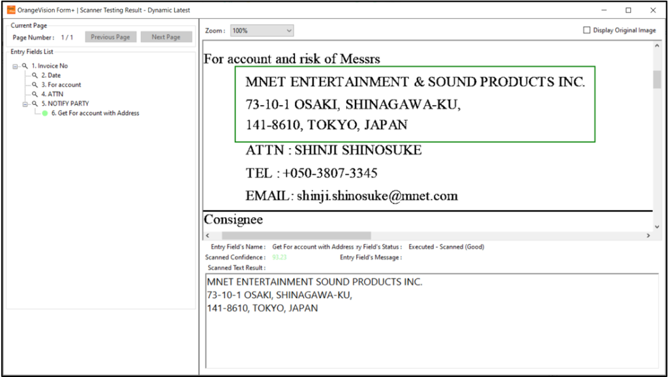Select the '6. Get For account with Address' entry

95,112
